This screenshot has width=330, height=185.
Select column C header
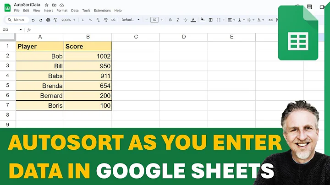(x=136, y=37)
